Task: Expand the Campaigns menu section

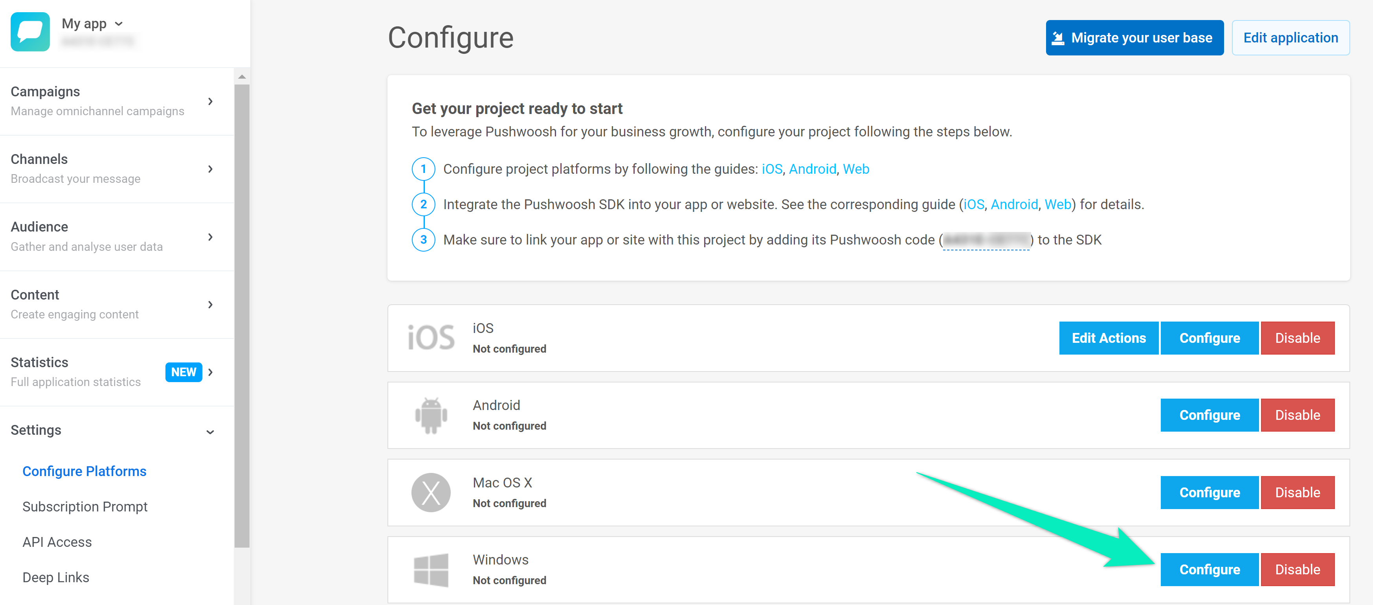Action: tap(211, 101)
